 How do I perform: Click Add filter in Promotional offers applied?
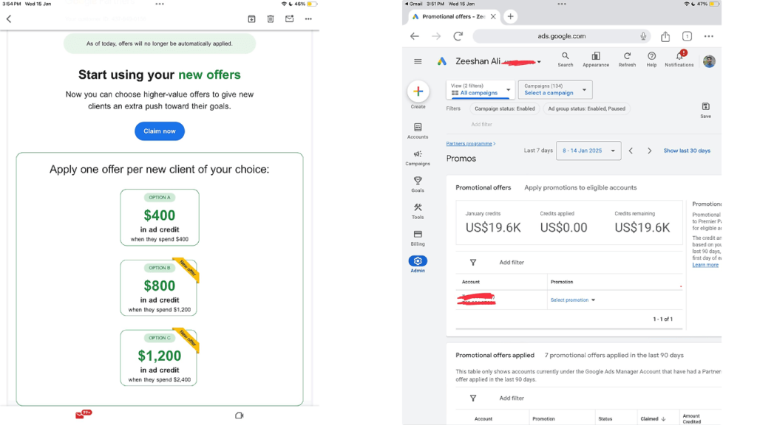tap(512, 398)
